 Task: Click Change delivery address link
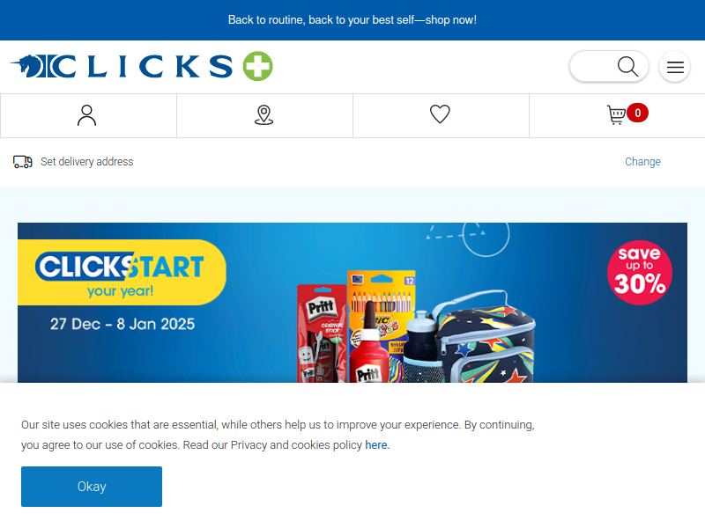(642, 162)
